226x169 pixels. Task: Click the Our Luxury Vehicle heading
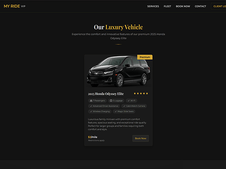[118, 27]
